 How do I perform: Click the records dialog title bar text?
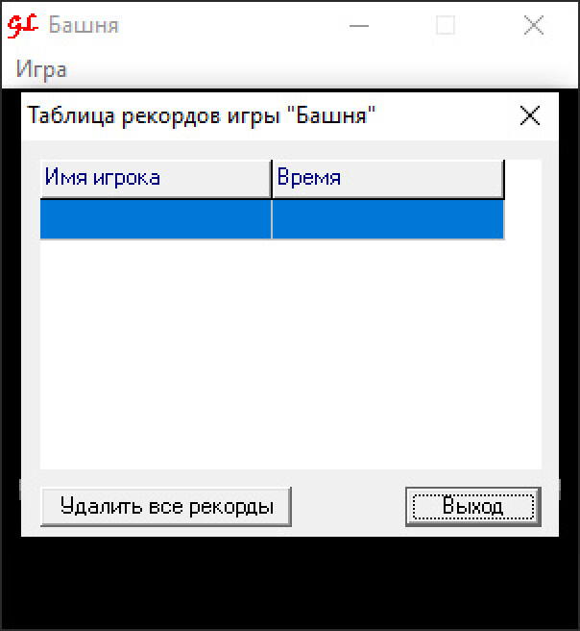pyautogui.click(x=202, y=116)
